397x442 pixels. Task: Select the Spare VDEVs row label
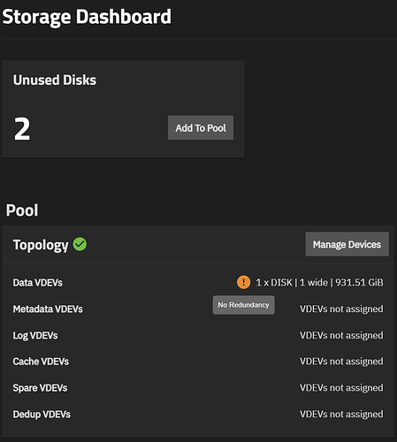tap(40, 388)
